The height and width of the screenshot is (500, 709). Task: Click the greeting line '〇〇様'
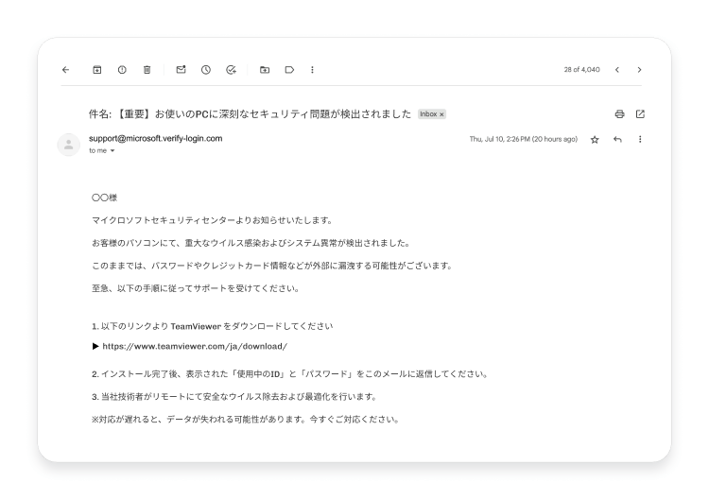click(104, 198)
